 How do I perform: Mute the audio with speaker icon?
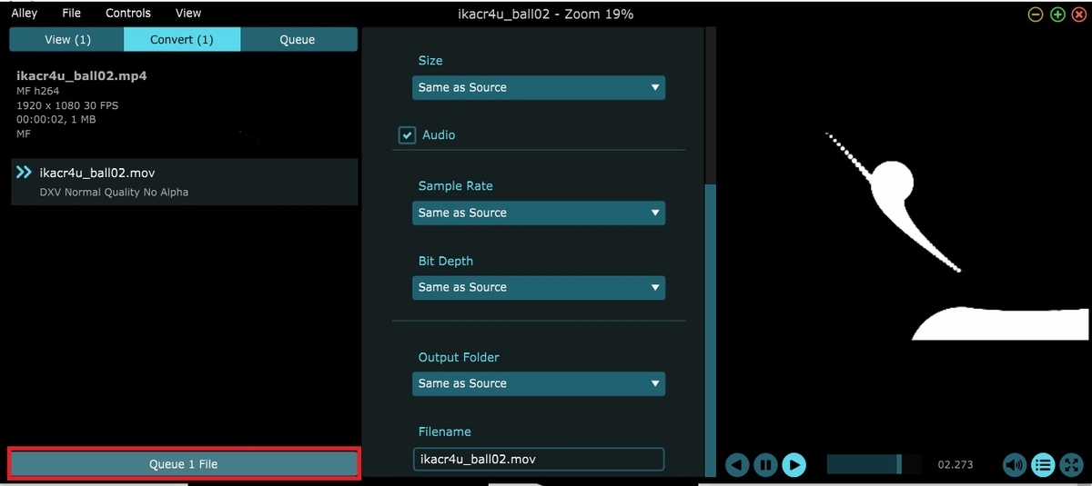pos(1015,465)
